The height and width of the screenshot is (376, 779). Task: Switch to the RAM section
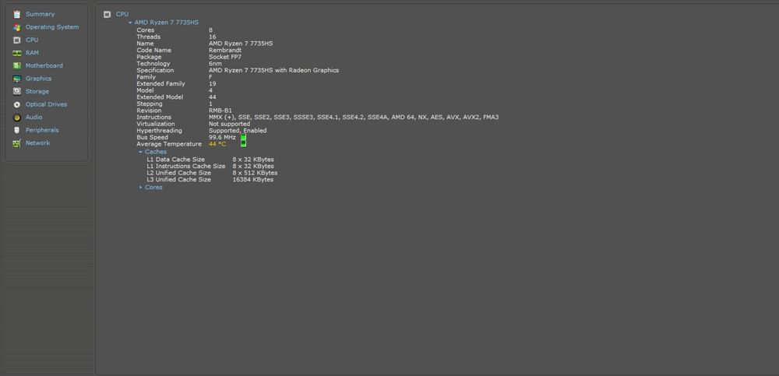pos(32,53)
